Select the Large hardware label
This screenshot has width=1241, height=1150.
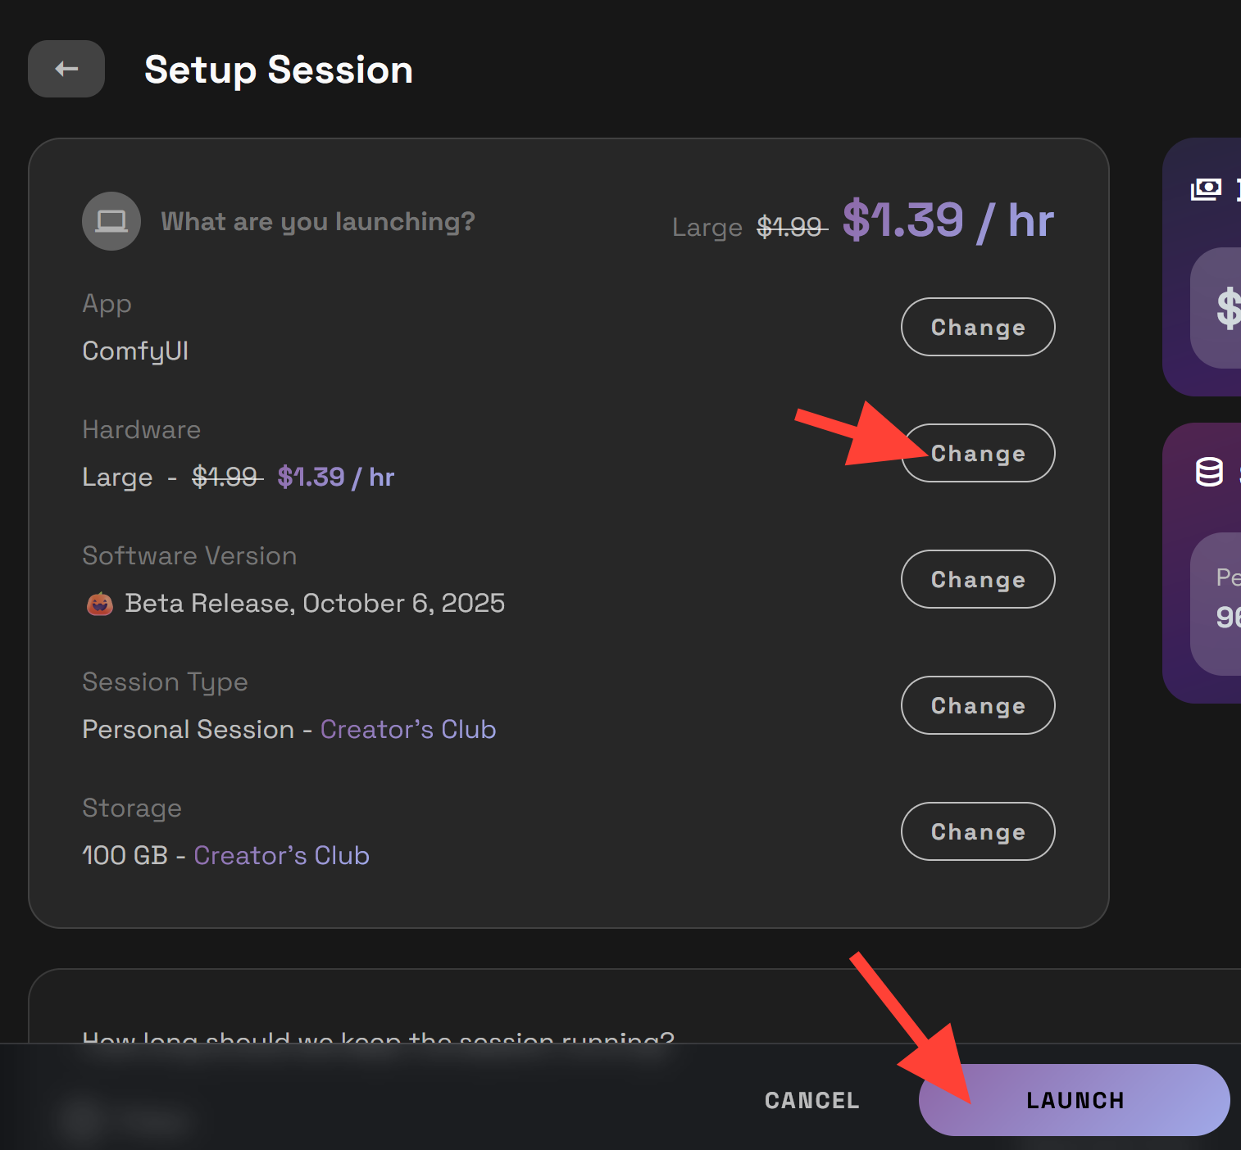[117, 477]
